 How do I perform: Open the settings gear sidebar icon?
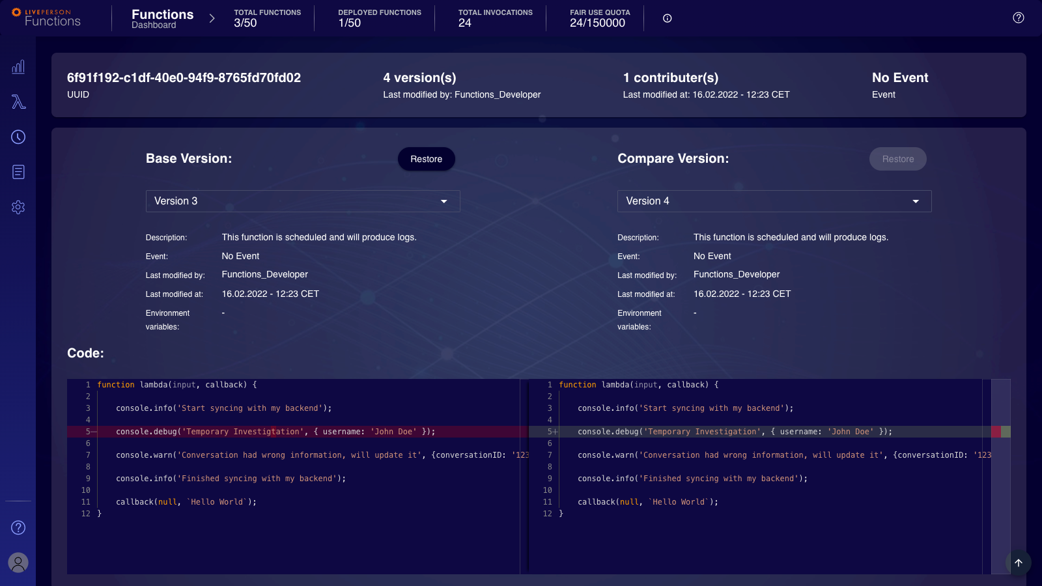pos(18,207)
